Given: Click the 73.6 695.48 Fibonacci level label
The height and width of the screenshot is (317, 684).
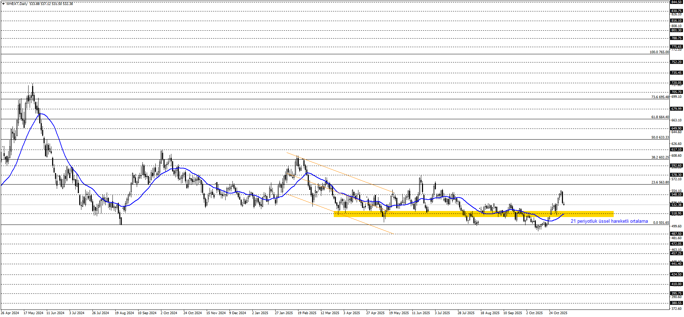Looking at the screenshot, I should pos(660,97).
